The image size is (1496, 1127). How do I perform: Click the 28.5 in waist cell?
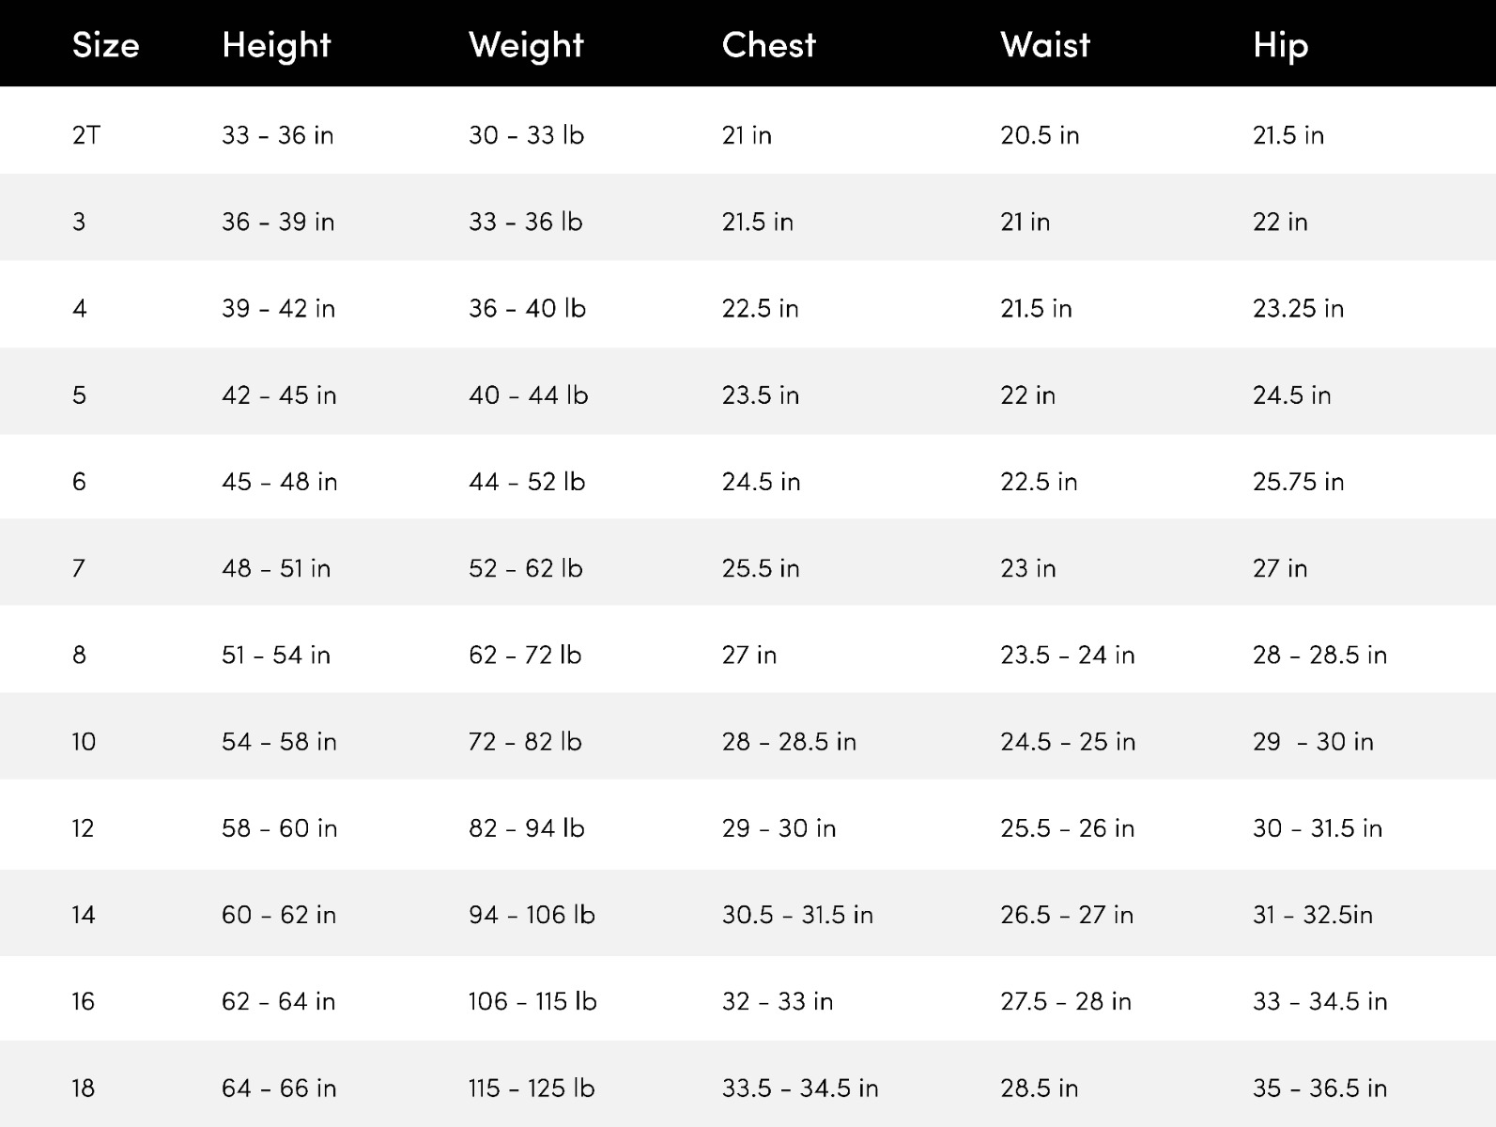click(1039, 1088)
